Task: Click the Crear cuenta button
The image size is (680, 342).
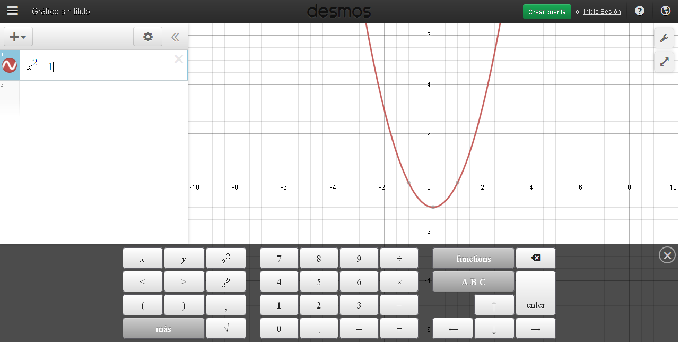Action: click(547, 11)
